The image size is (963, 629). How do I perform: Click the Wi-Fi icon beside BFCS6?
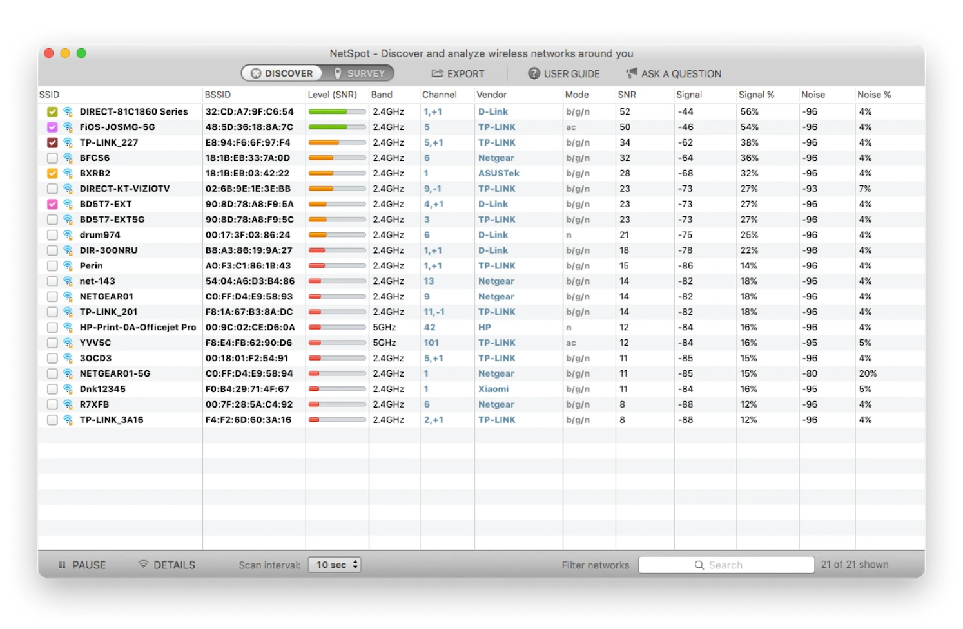pyautogui.click(x=68, y=158)
